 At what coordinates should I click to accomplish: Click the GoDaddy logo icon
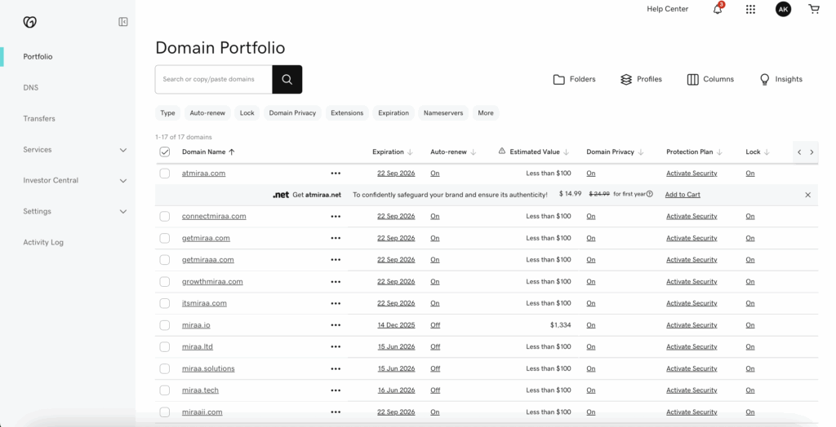coord(29,22)
